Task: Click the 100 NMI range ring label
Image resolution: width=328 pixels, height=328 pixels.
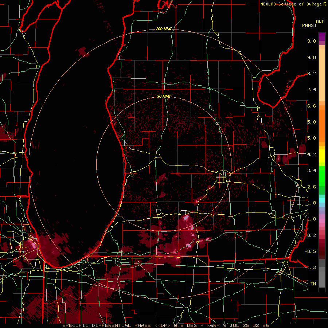Action: coord(164,29)
